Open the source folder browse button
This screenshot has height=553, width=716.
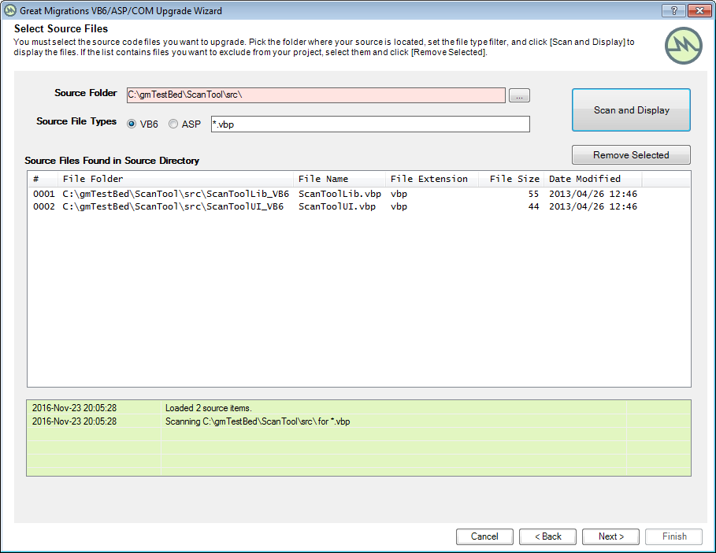coord(519,95)
